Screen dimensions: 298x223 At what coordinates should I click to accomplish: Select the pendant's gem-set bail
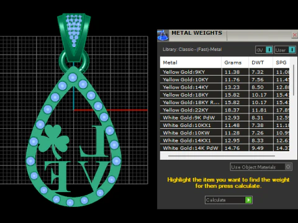(74, 38)
